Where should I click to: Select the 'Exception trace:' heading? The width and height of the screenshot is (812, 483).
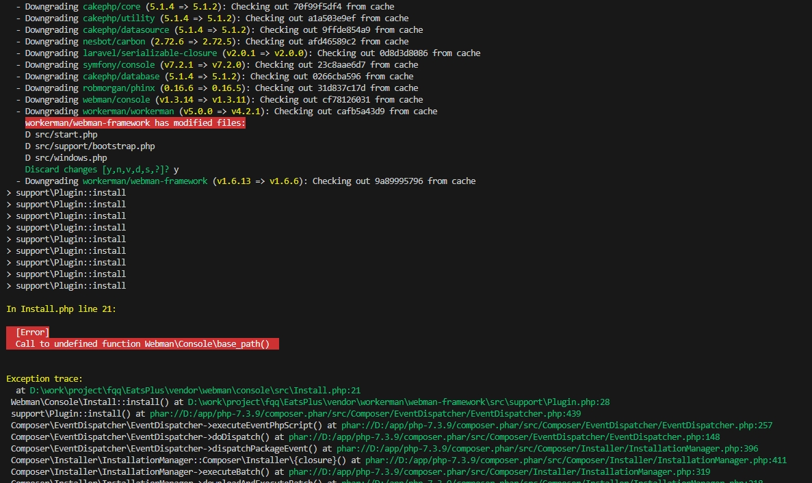(x=44, y=379)
